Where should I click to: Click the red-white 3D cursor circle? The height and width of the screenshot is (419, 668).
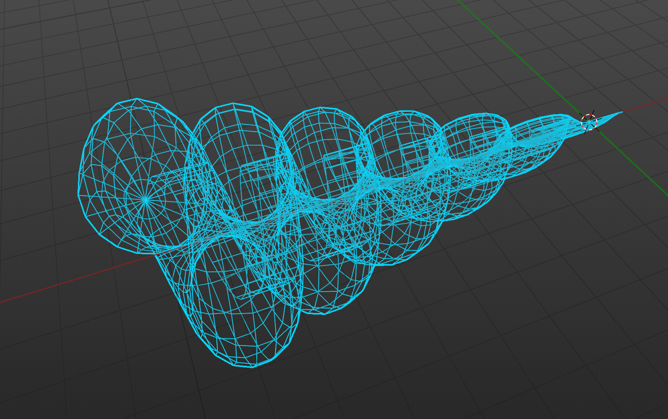pyautogui.click(x=589, y=122)
